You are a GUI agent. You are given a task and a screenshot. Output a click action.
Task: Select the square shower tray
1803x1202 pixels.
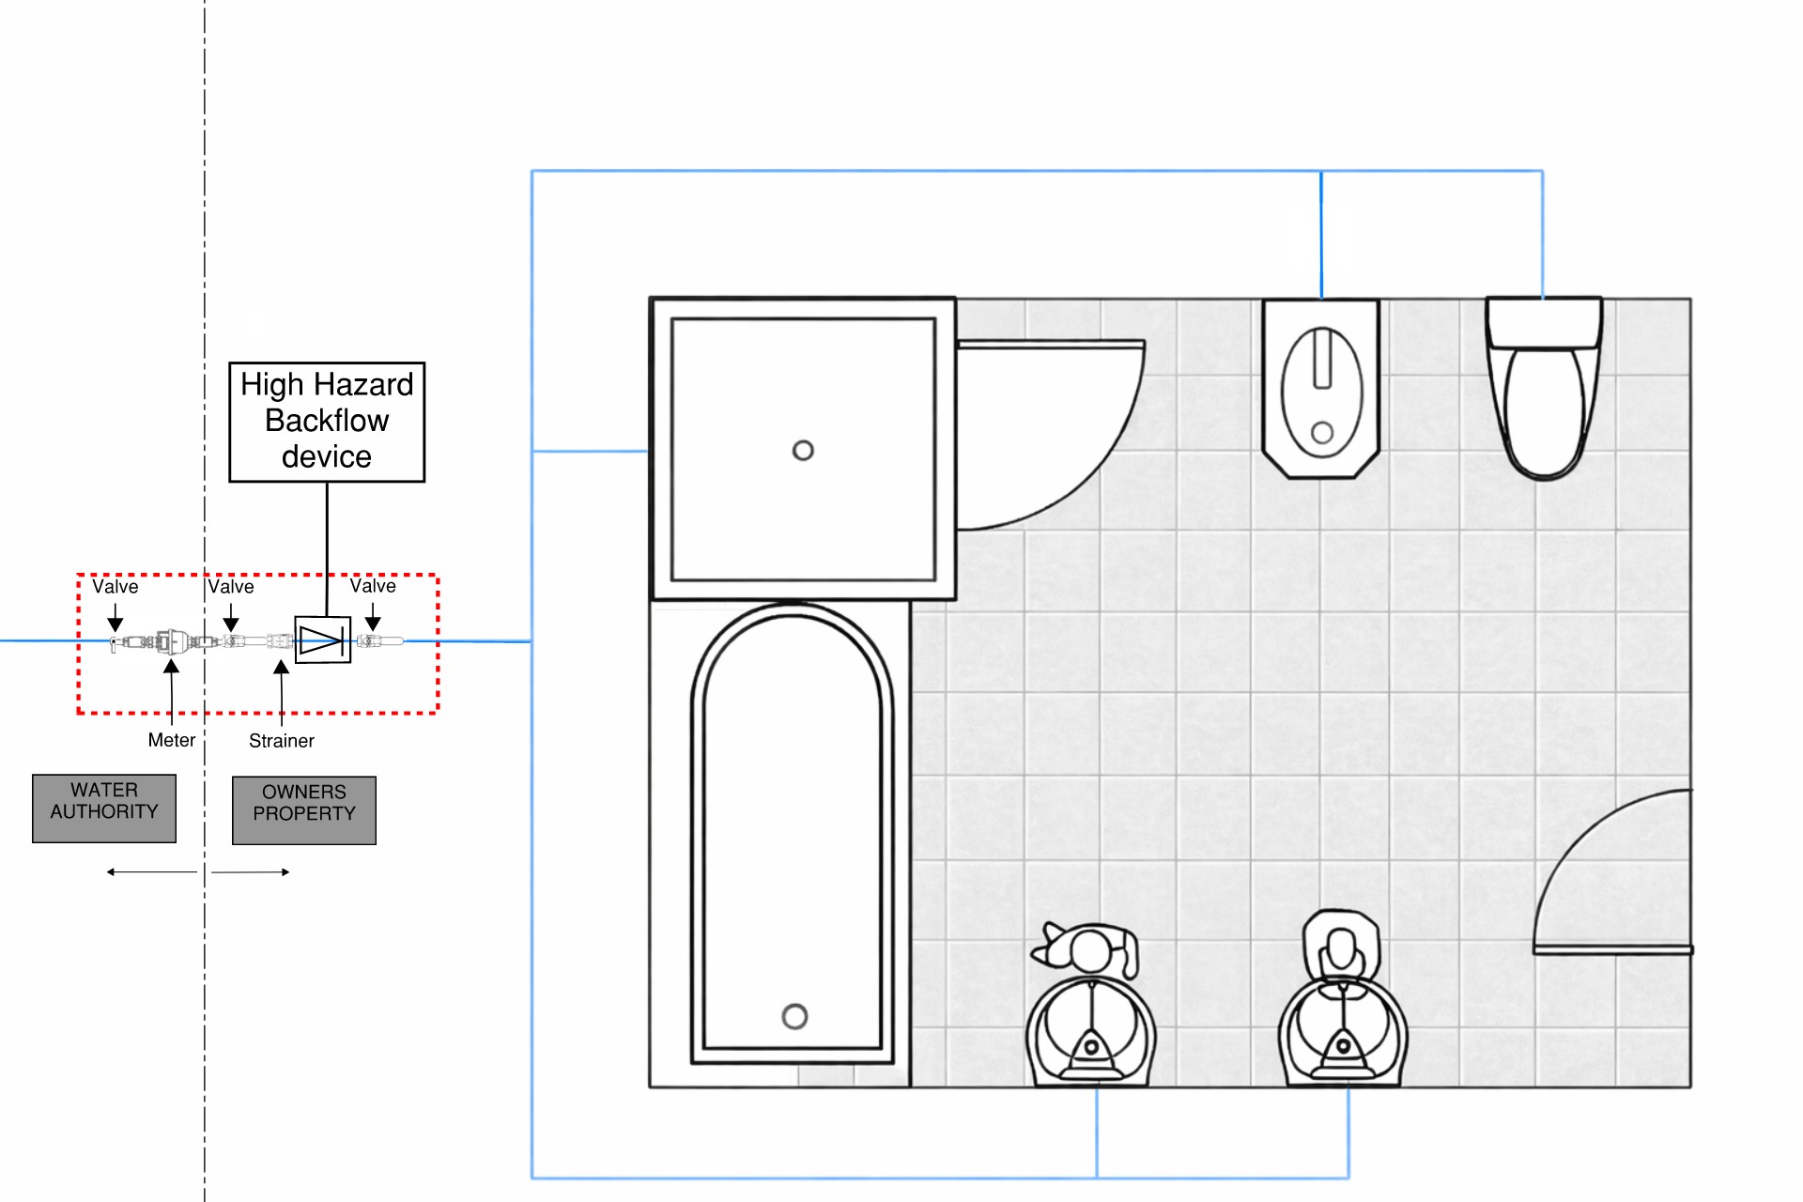click(803, 449)
